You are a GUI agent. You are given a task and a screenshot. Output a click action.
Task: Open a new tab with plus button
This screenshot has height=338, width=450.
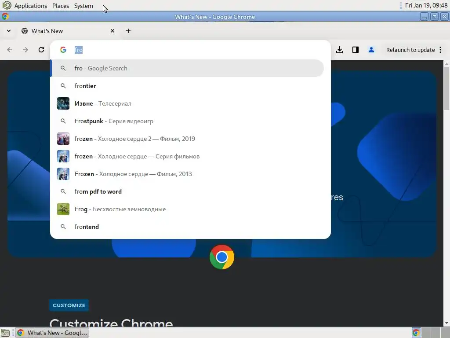[128, 31]
